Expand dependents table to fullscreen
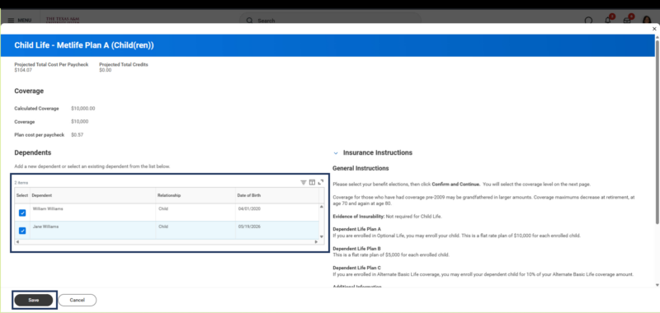This screenshot has height=313, width=660. [321, 182]
